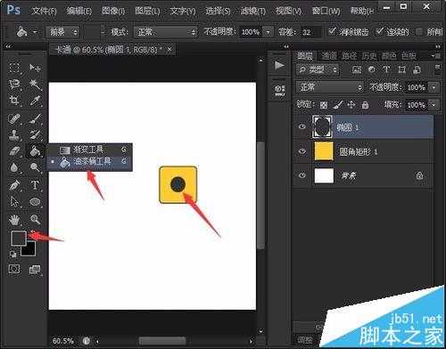Select the Brush tool
Image resolution: width=446 pixels, height=349 pixels.
[35, 119]
